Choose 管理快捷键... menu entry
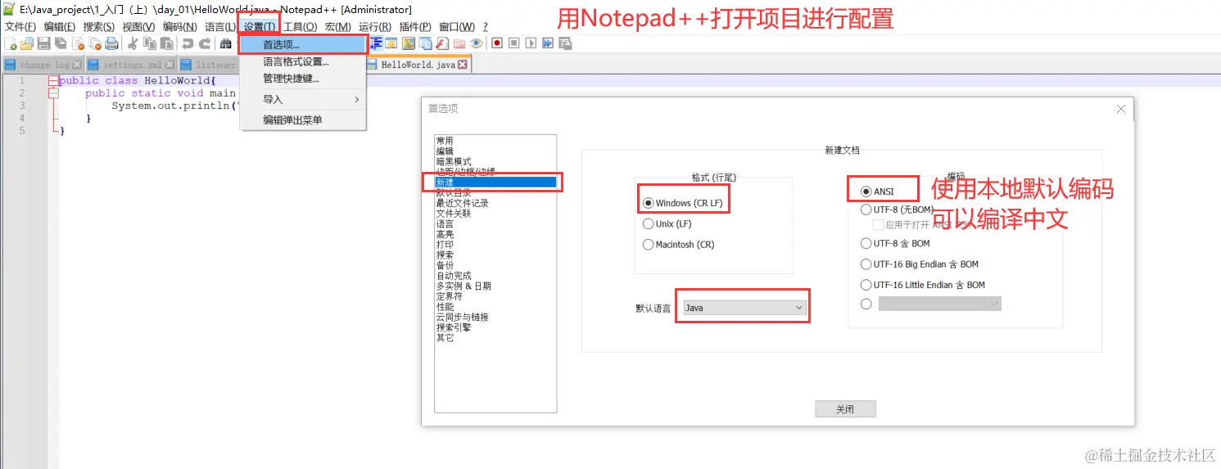This screenshot has height=469, width=1221. pos(303,79)
